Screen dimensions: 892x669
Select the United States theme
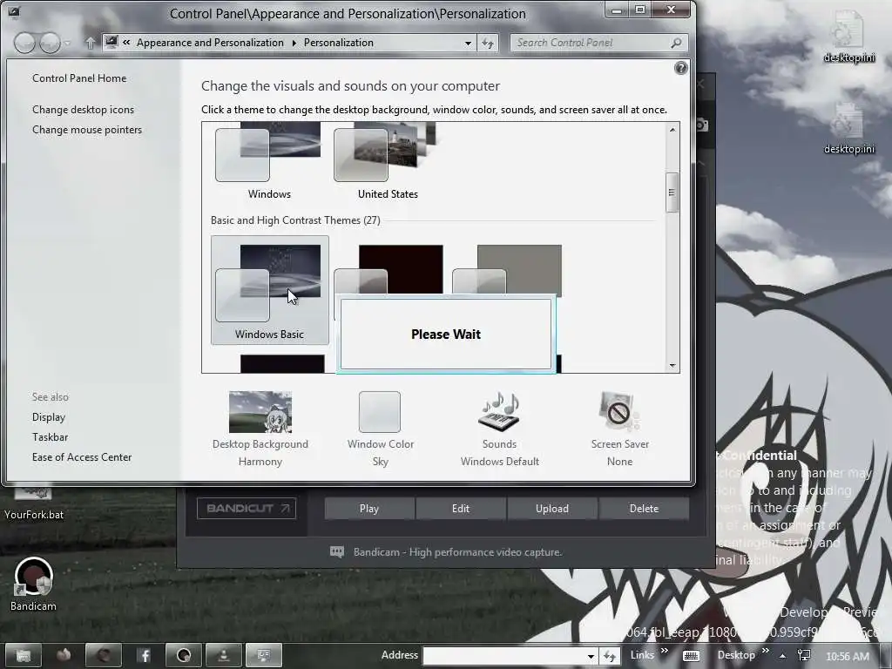click(388, 161)
